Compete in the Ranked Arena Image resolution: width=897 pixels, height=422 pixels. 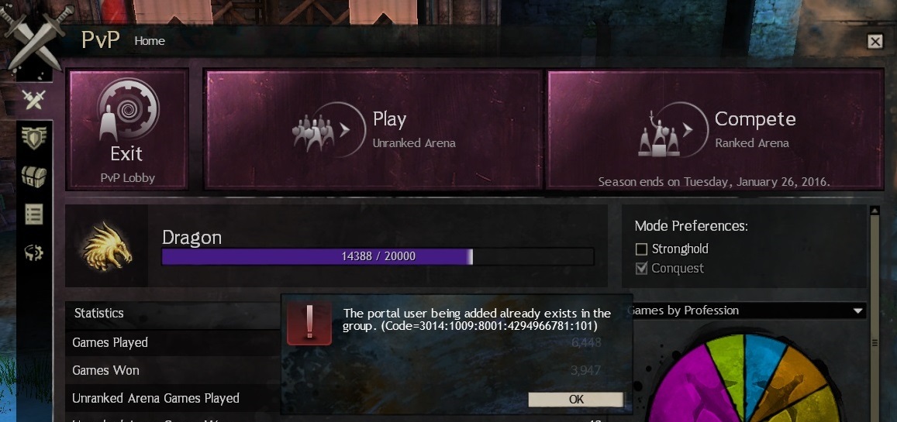tap(715, 129)
